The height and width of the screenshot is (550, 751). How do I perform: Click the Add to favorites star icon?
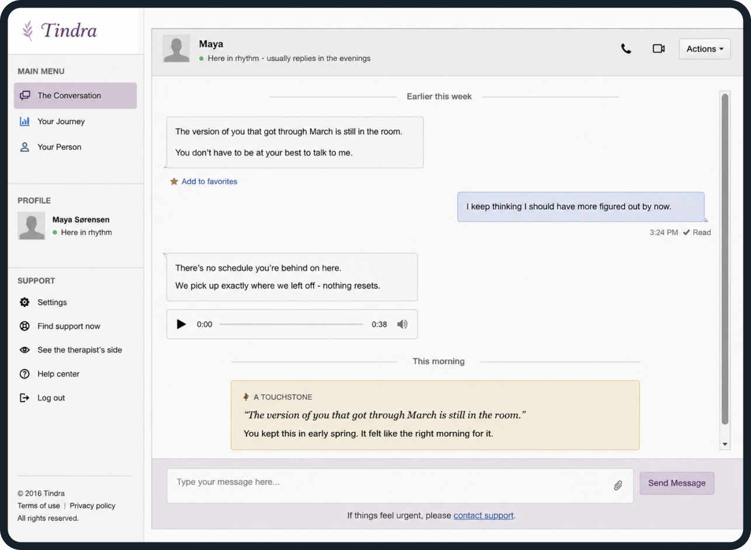coord(174,182)
